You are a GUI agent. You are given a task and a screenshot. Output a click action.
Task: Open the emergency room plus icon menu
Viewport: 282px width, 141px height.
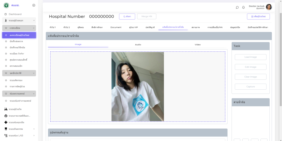coord(6,122)
